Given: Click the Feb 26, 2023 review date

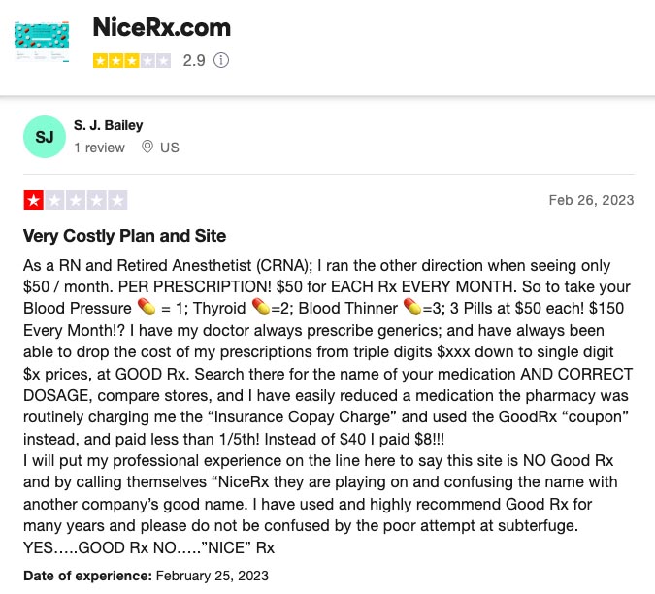Looking at the screenshot, I should (x=591, y=200).
